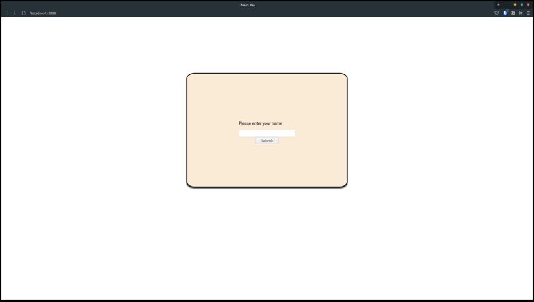Open the browser hamburger menu
The image size is (534, 302).
coord(528,13)
